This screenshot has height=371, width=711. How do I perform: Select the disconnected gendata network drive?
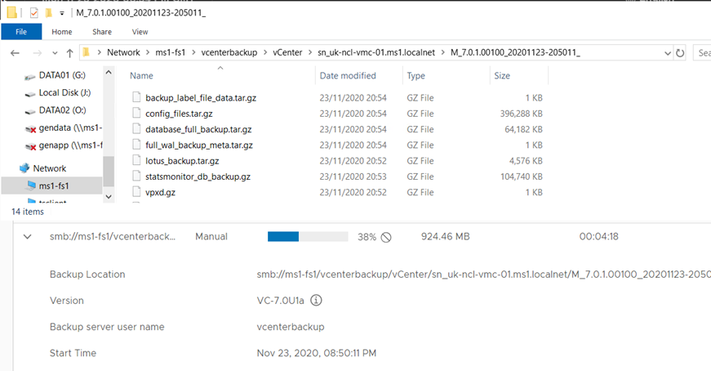pyautogui.click(x=64, y=128)
